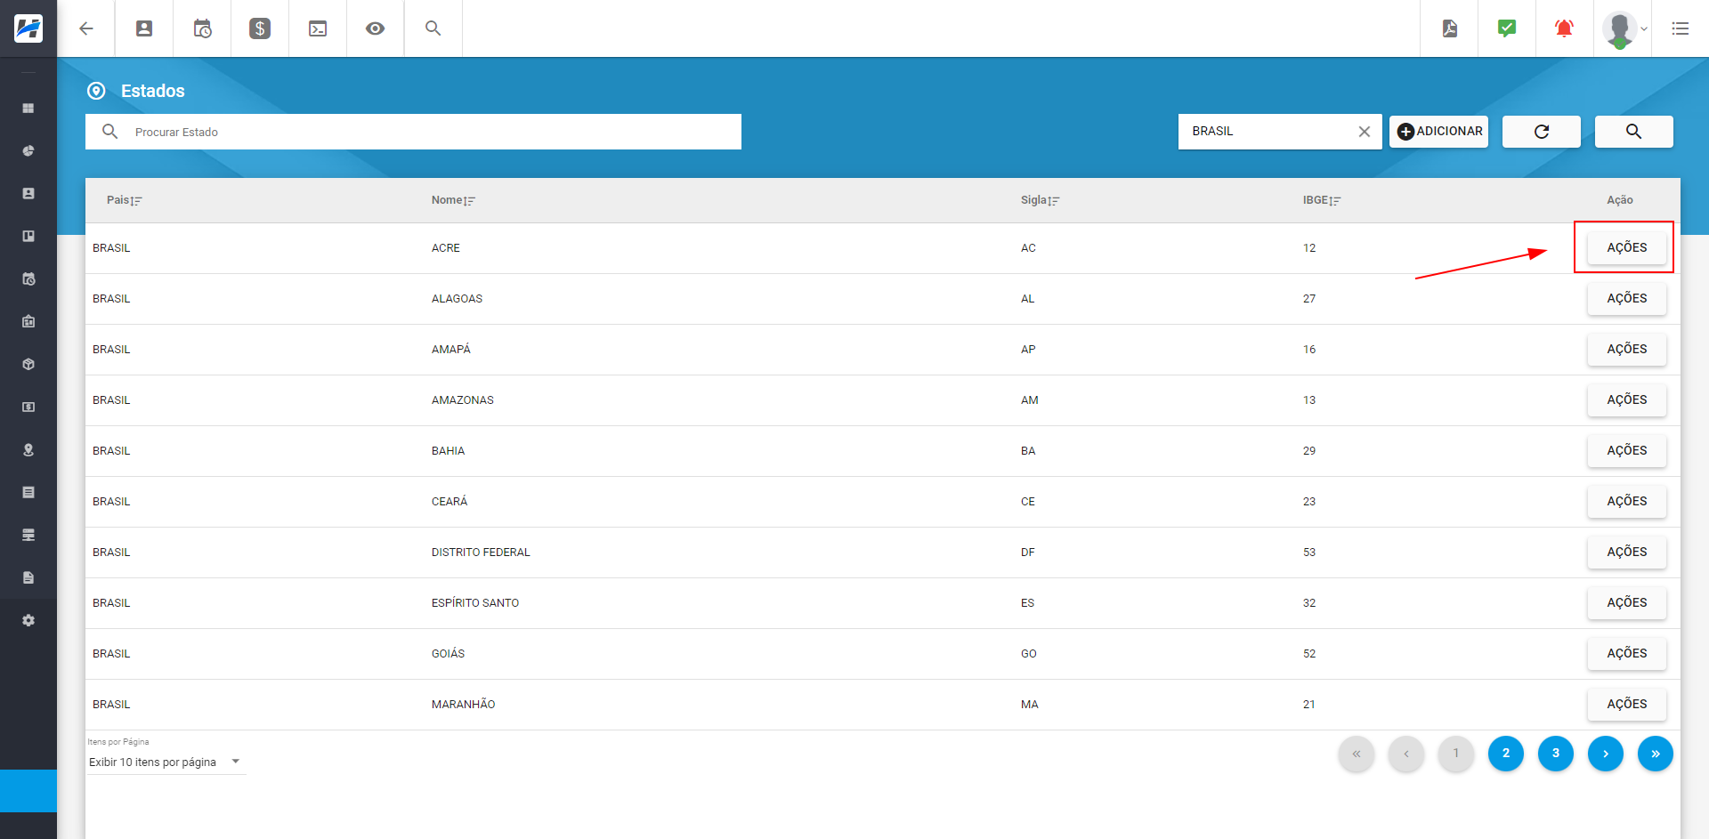Open the items per page dropdown
Viewport: 1709px width, 839px height.
pyautogui.click(x=166, y=762)
